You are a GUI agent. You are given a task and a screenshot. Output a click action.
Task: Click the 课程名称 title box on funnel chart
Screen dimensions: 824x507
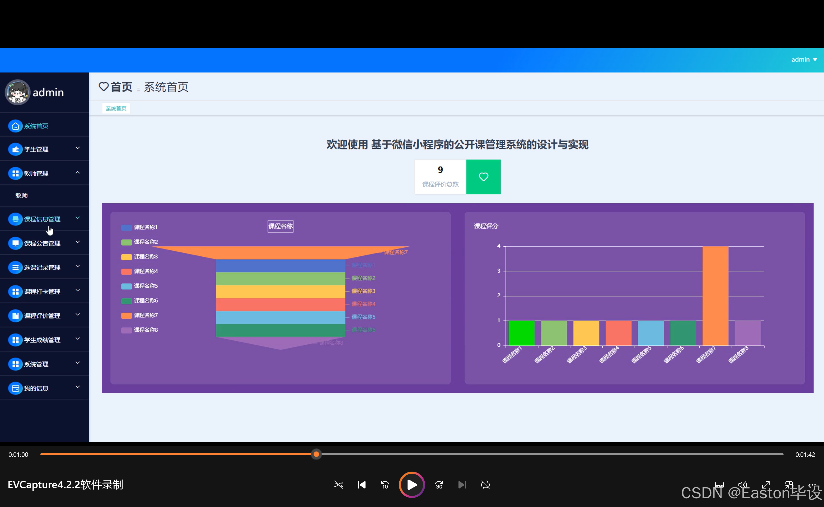280,226
